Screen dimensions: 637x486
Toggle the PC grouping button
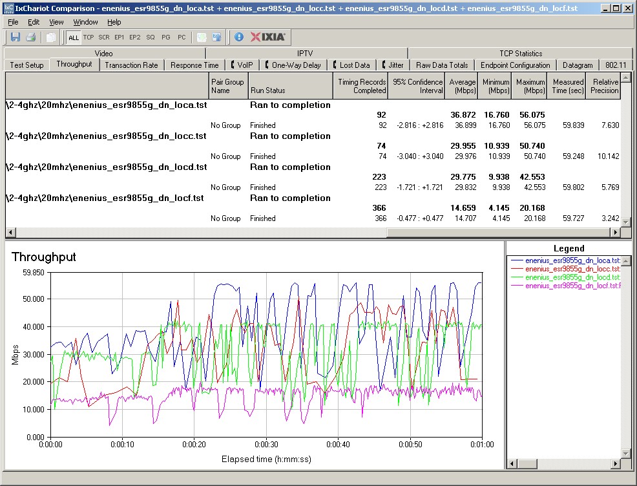click(x=182, y=37)
